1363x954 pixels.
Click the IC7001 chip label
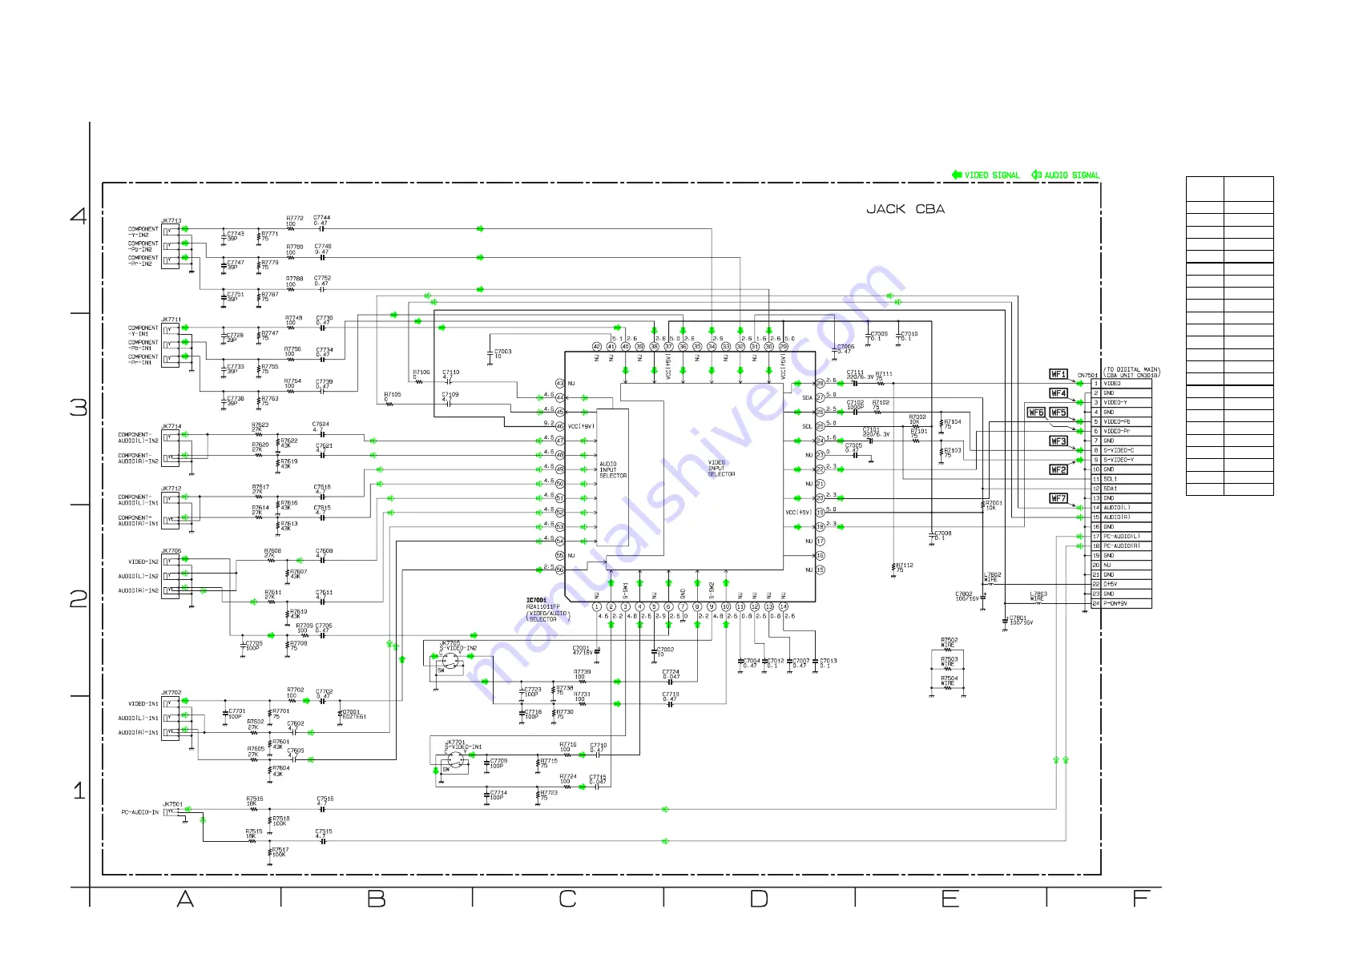click(536, 600)
